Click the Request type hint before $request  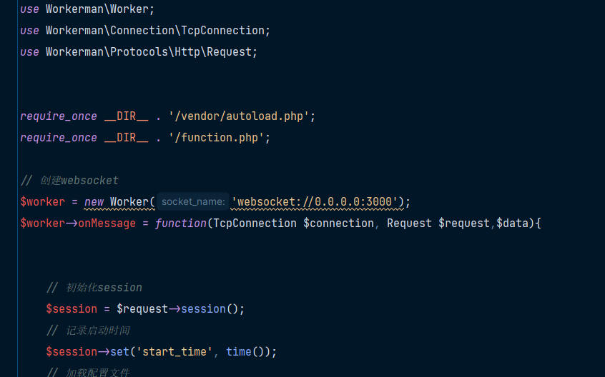[409, 223]
